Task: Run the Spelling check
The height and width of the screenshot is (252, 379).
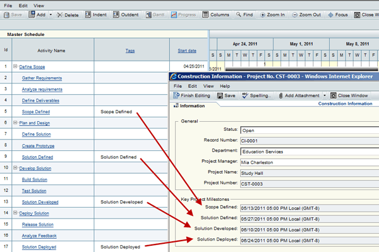Action: point(256,95)
